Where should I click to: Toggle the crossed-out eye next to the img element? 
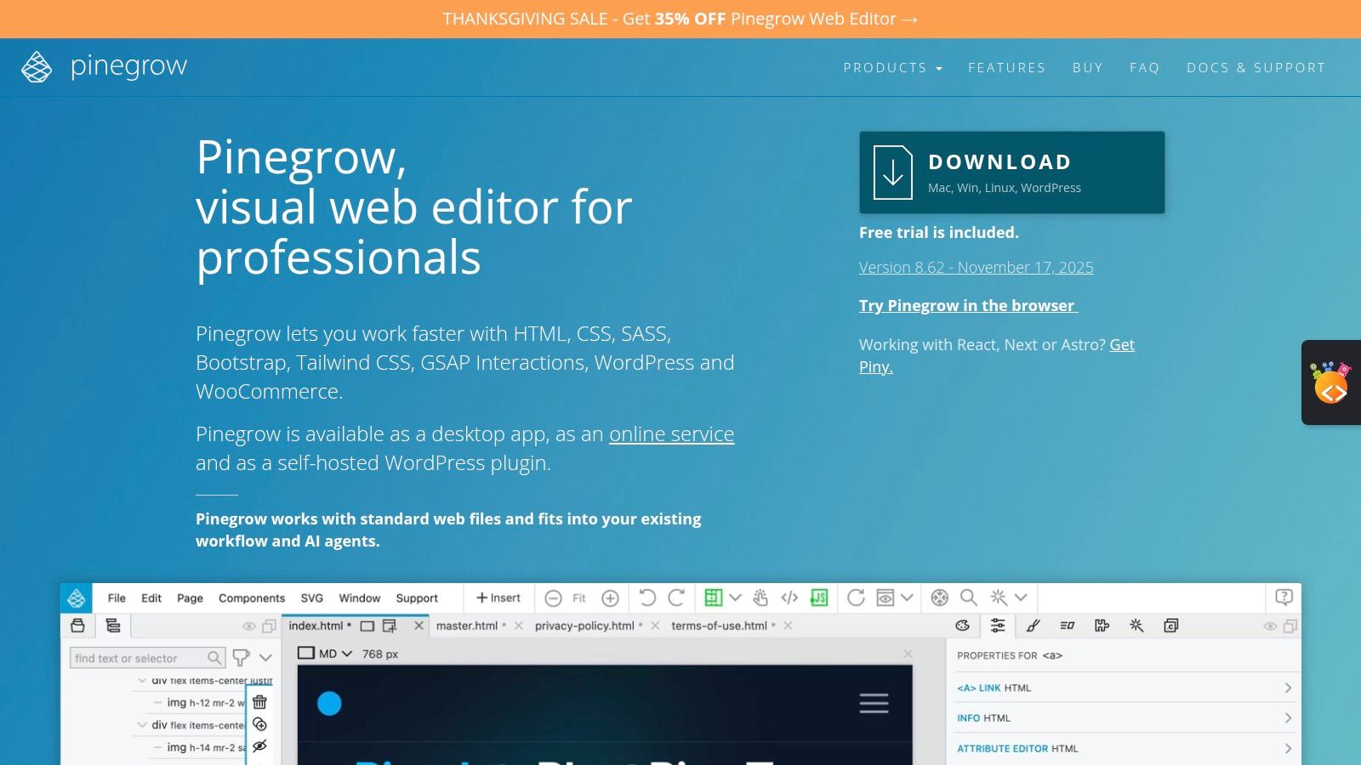coord(259,745)
